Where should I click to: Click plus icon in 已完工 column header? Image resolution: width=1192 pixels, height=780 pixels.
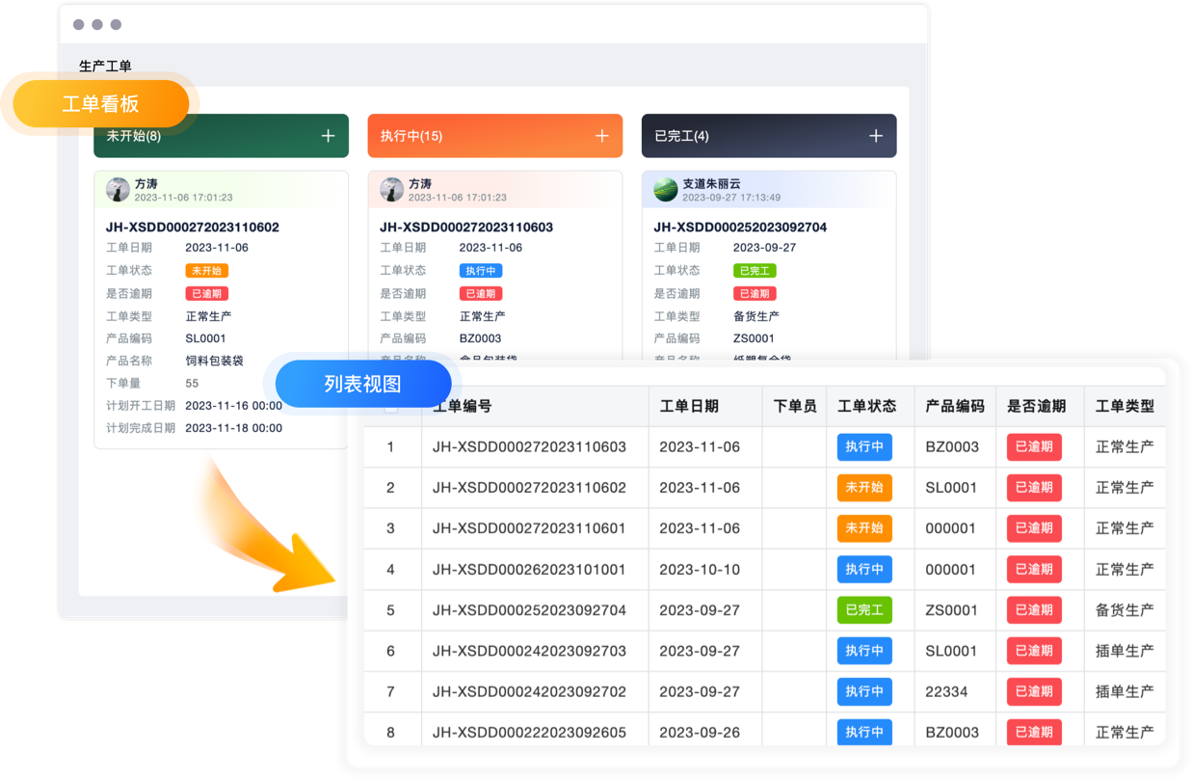point(875,136)
